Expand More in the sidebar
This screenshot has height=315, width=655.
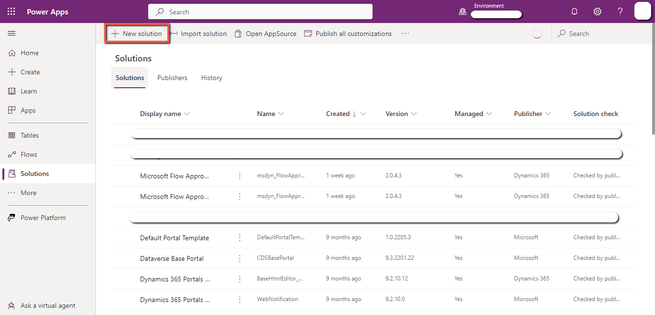point(48,193)
